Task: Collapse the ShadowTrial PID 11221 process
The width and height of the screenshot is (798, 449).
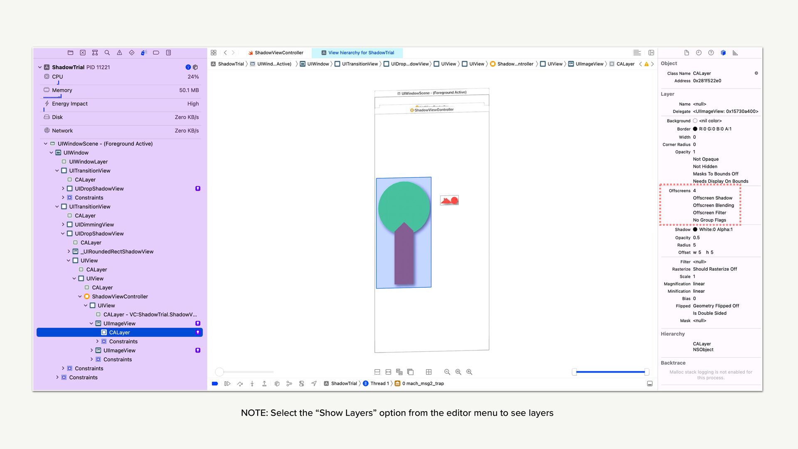Action: 40,67
